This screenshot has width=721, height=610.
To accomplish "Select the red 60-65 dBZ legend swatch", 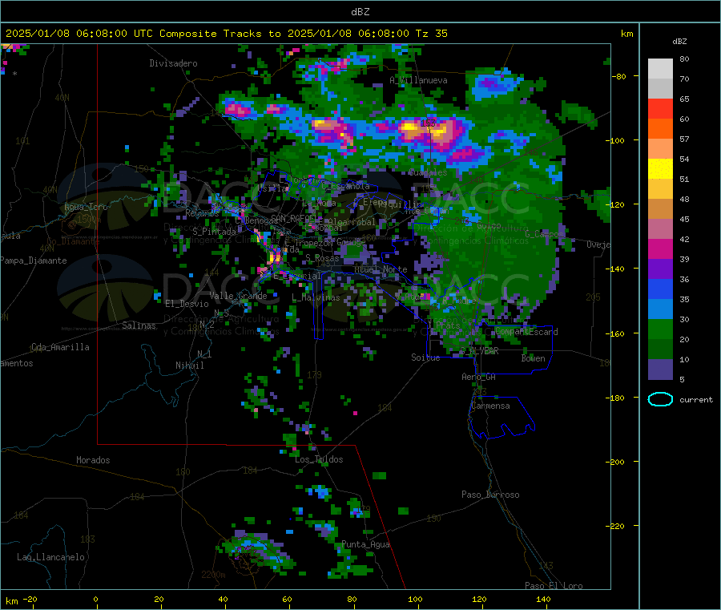I will [x=660, y=108].
